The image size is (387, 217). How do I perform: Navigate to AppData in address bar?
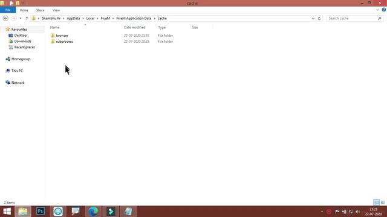[x=73, y=19]
